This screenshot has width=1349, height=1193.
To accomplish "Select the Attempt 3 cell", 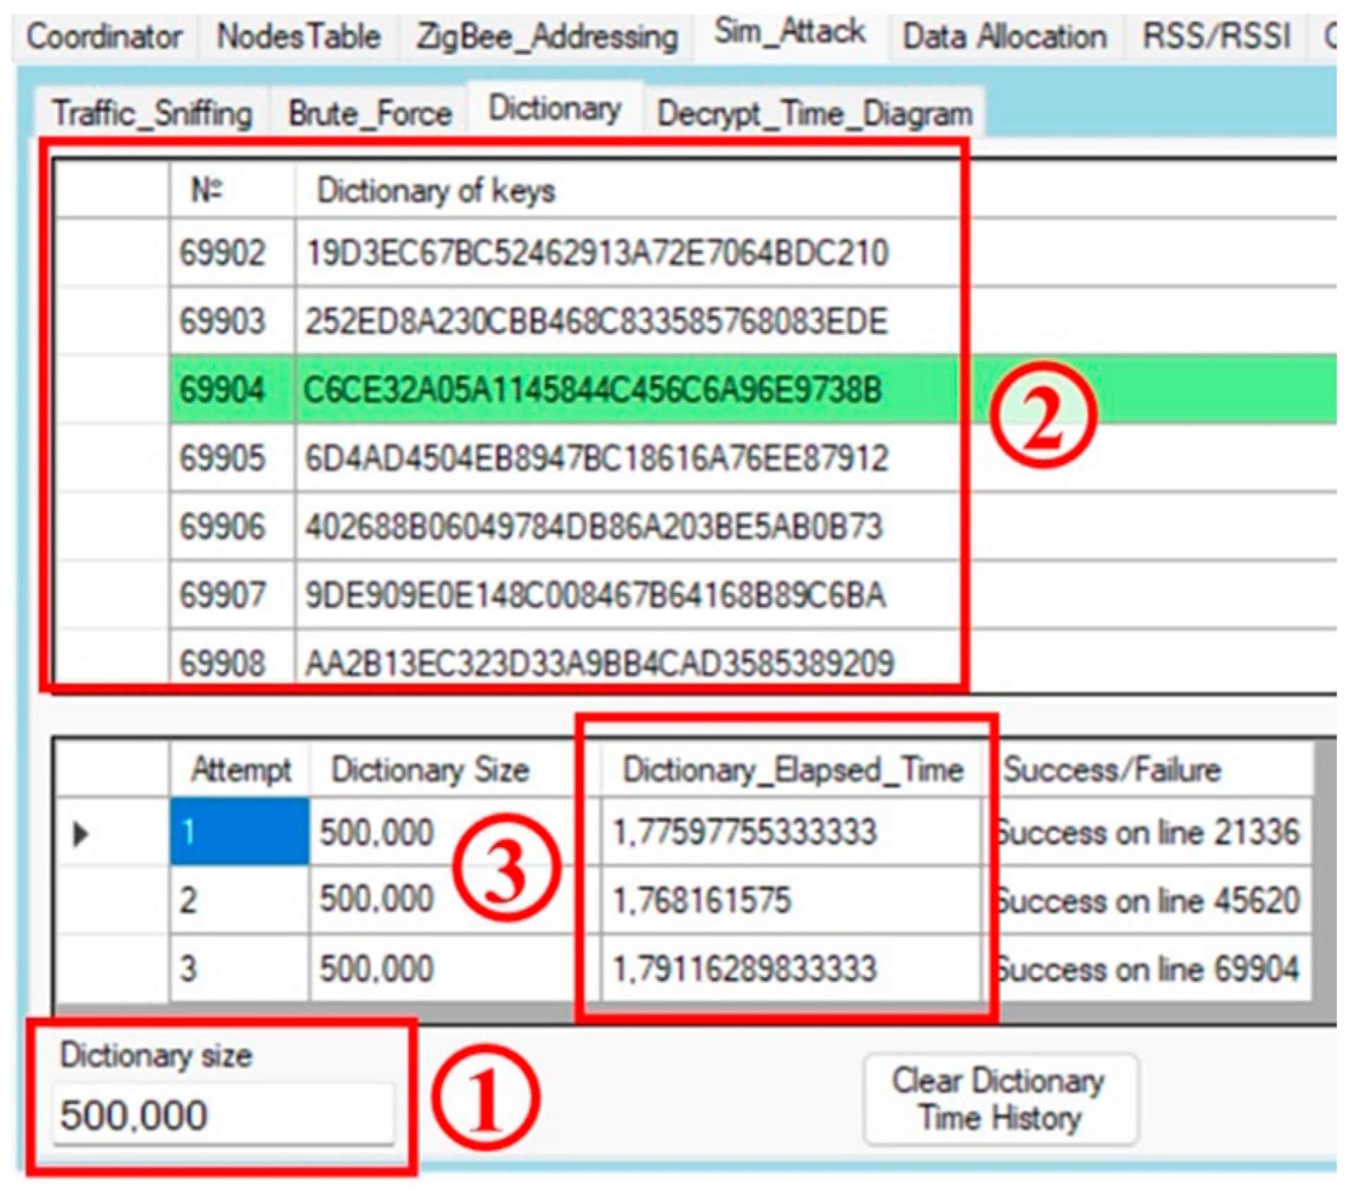I will 239,968.
